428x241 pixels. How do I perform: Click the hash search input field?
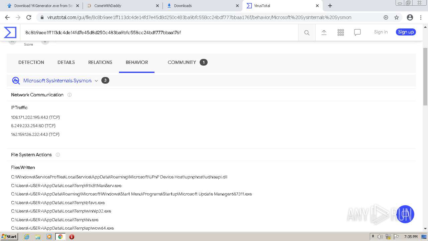159,32
